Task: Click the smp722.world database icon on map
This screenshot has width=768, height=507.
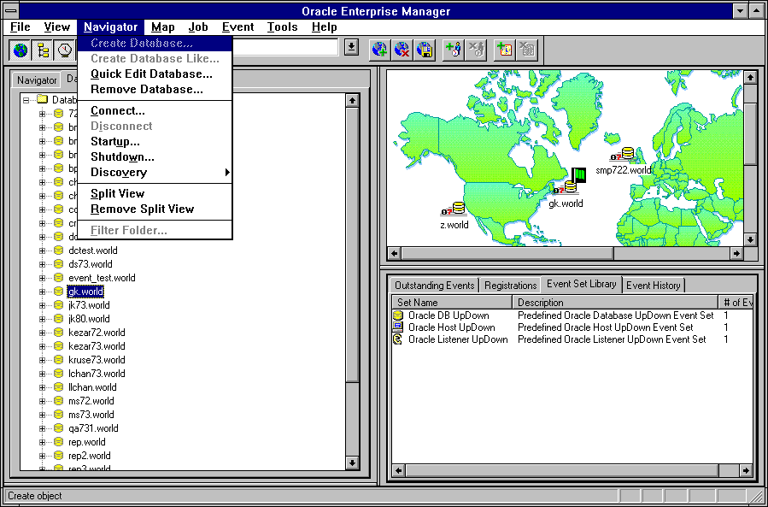Action: (x=627, y=155)
